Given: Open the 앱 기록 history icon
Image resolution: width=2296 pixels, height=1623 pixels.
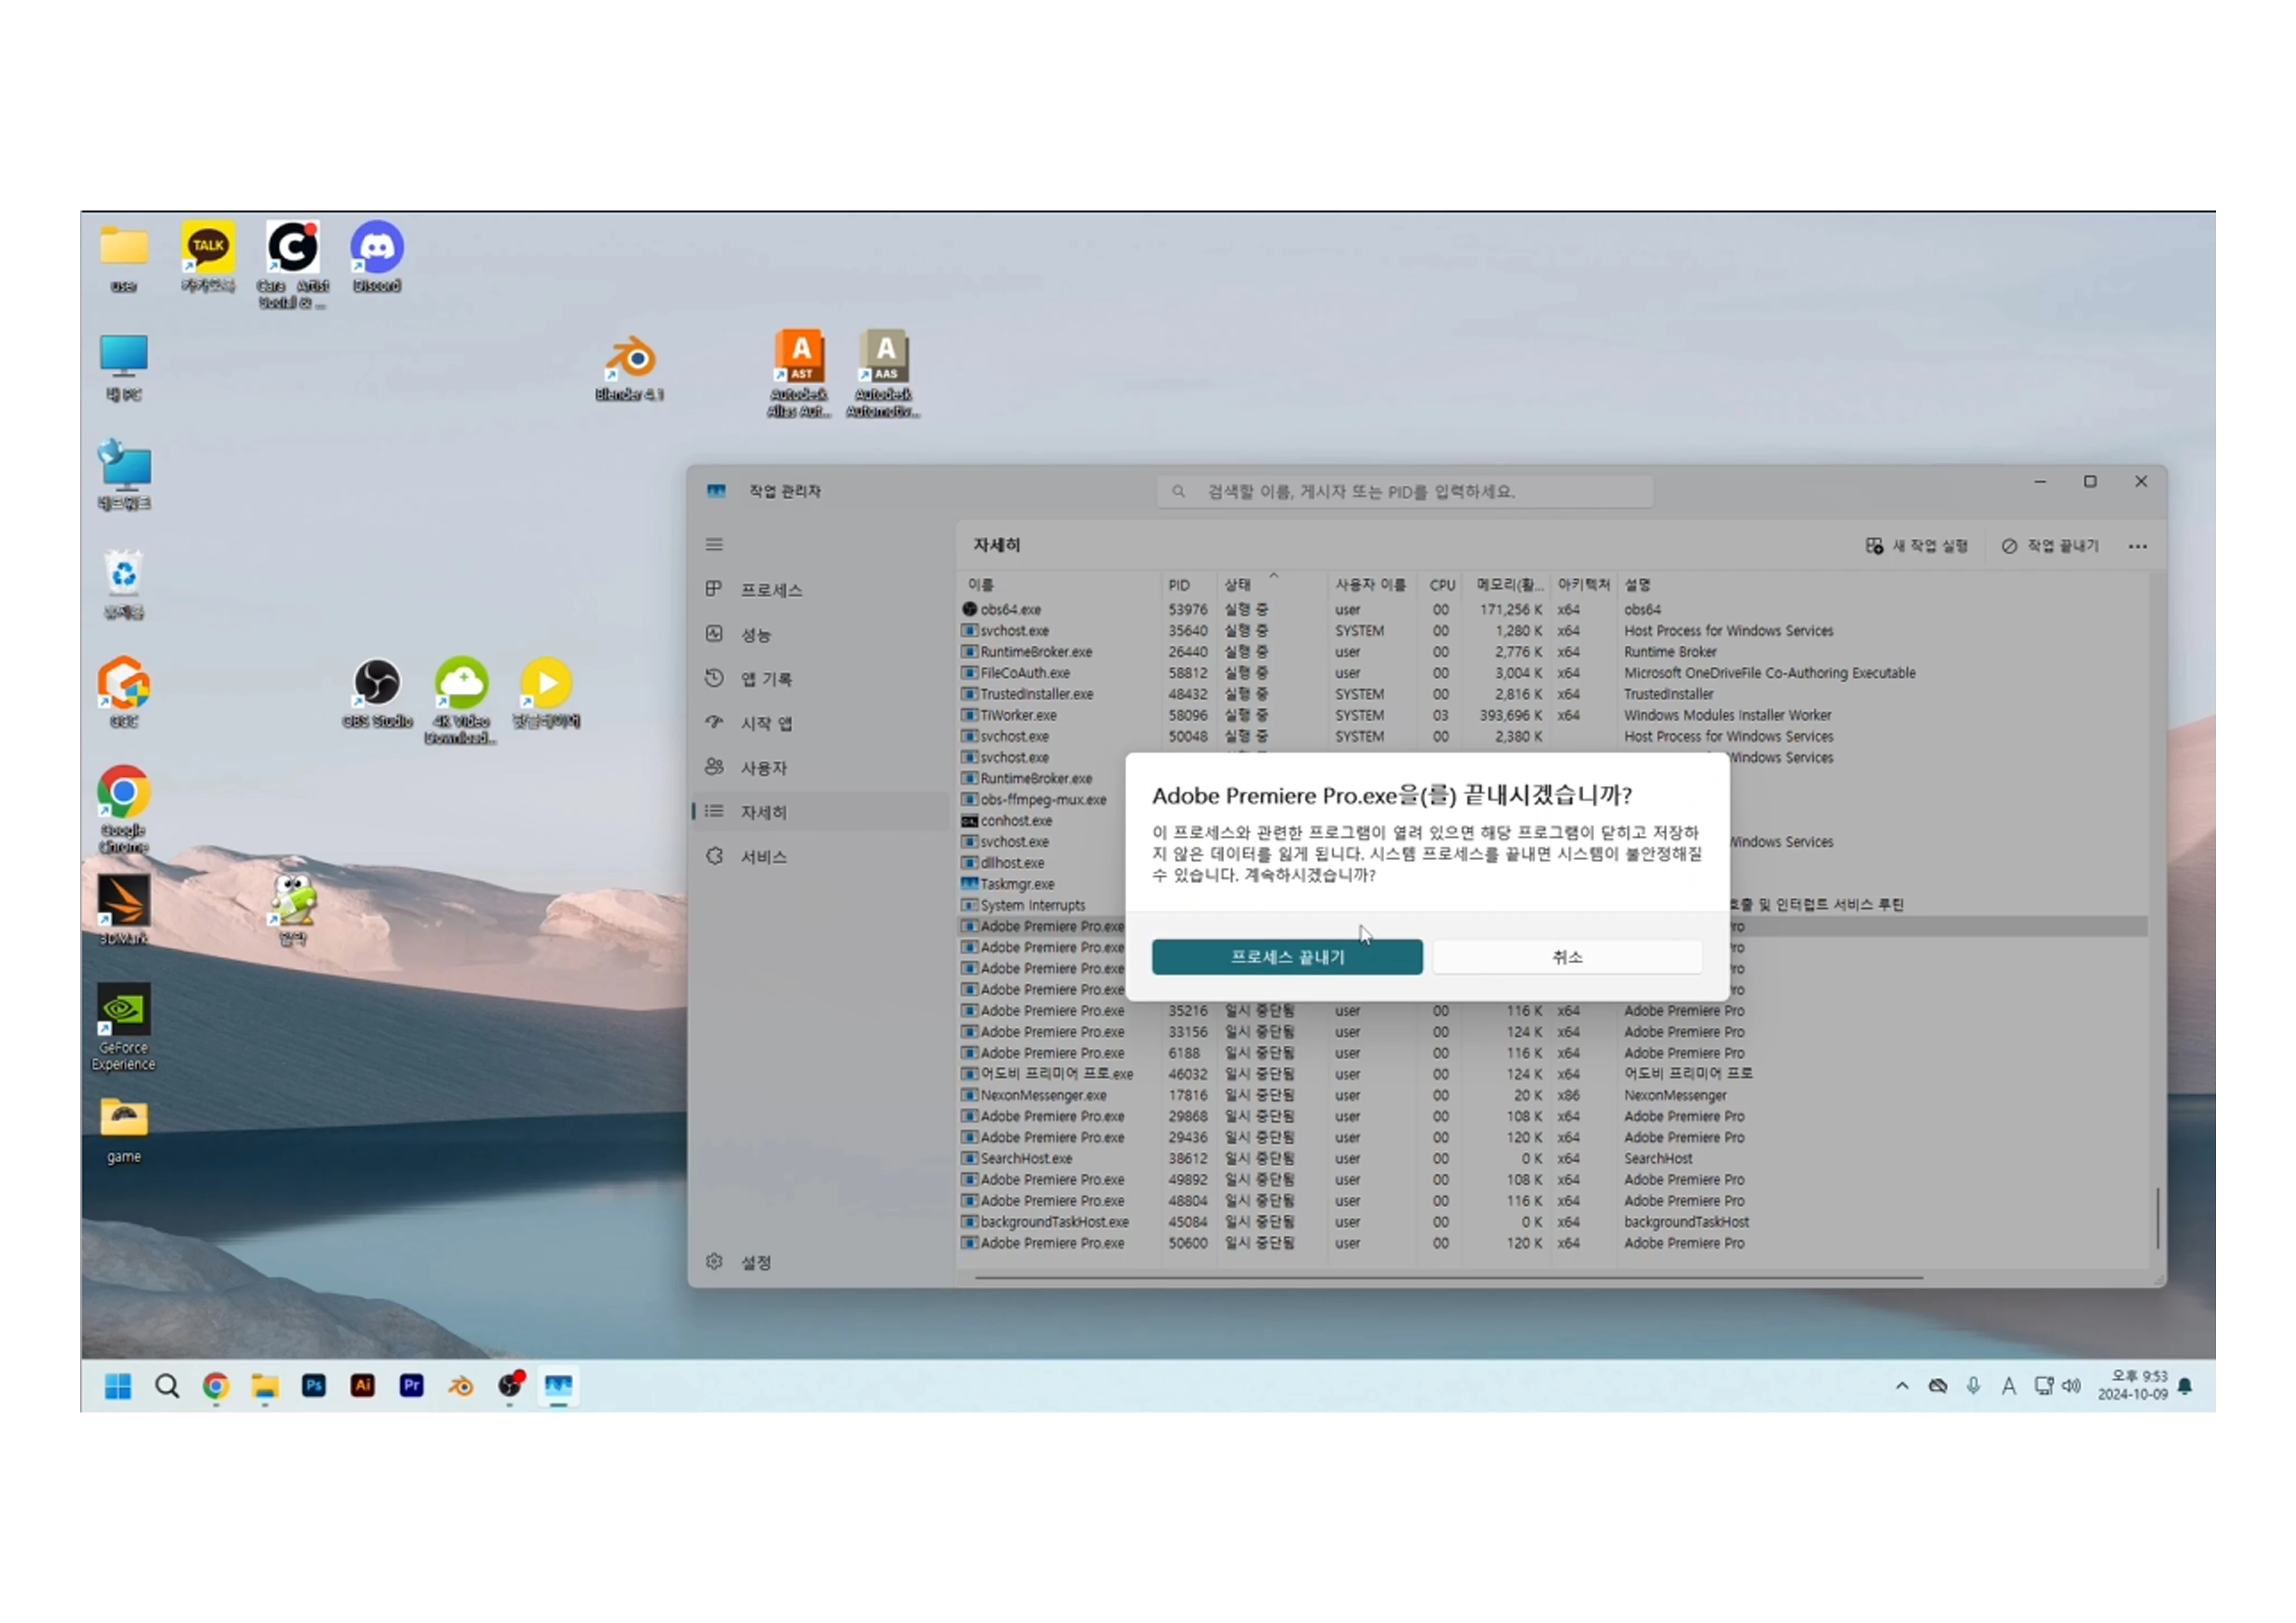Looking at the screenshot, I should (714, 678).
